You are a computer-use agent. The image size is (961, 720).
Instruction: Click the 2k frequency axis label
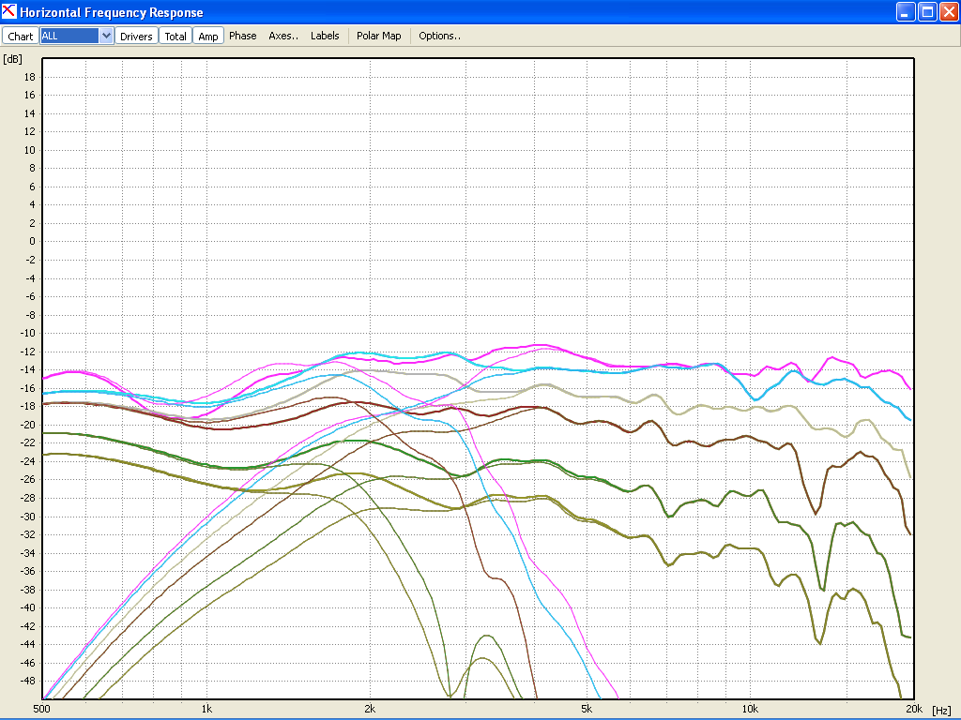tap(370, 709)
